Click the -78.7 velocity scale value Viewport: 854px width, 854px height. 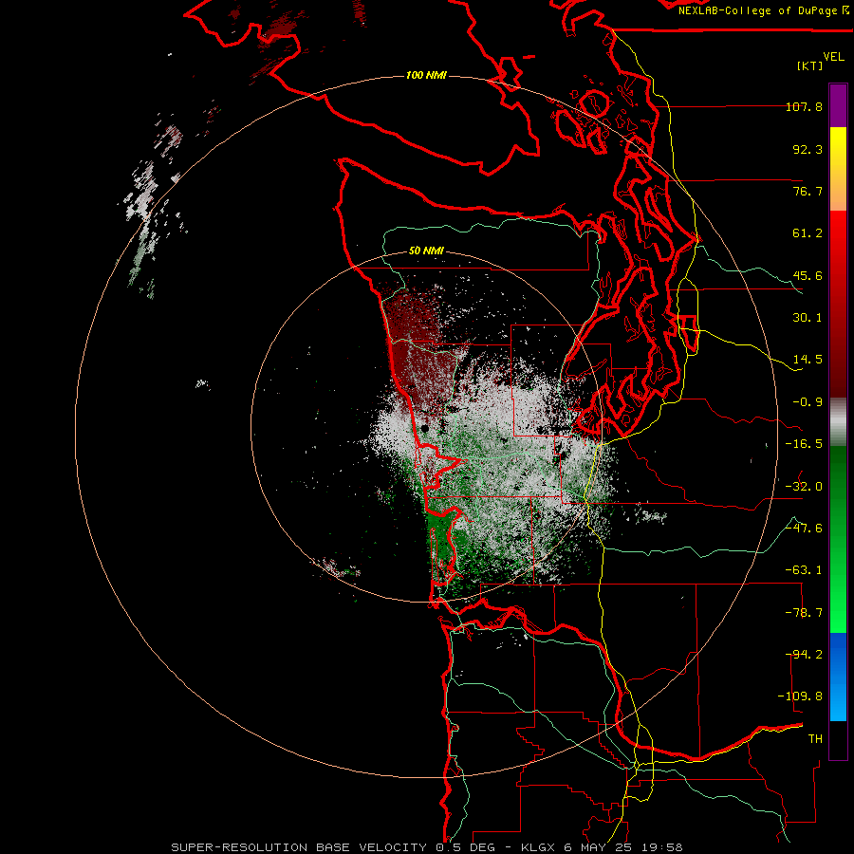(x=804, y=613)
